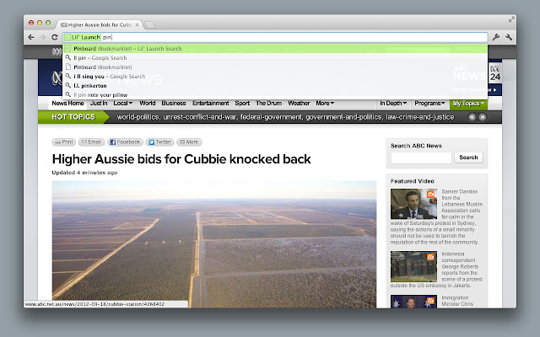This screenshot has height=337, width=540.
Task: Share the article on Twitter
Action: point(159,142)
